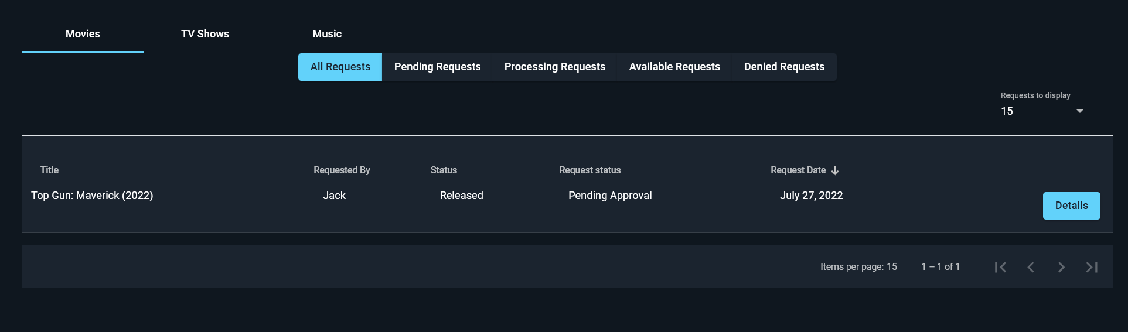Go to first page of requests
Screen dimensions: 1128x332
pos(1000,267)
